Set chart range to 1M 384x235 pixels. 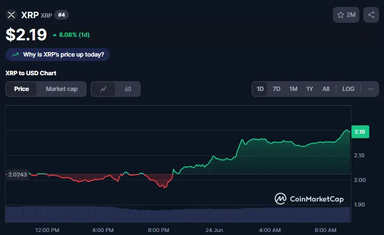coord(293,89)
